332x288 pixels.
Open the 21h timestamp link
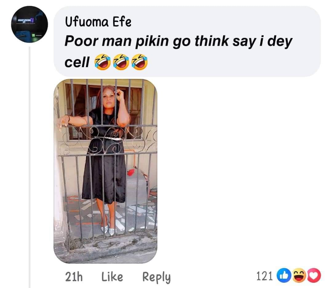pyautogui.click(x=74, y=277)
